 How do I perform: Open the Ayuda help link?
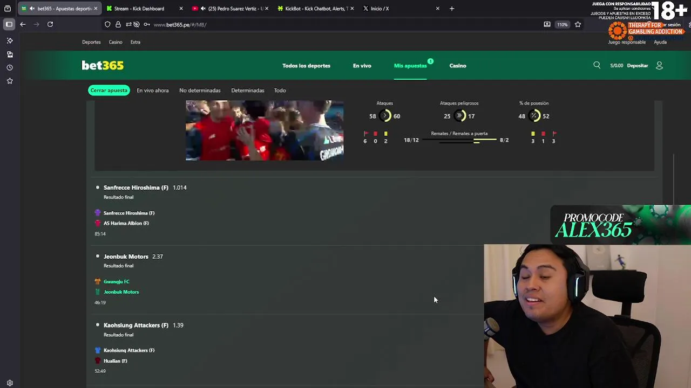point(660,42)
